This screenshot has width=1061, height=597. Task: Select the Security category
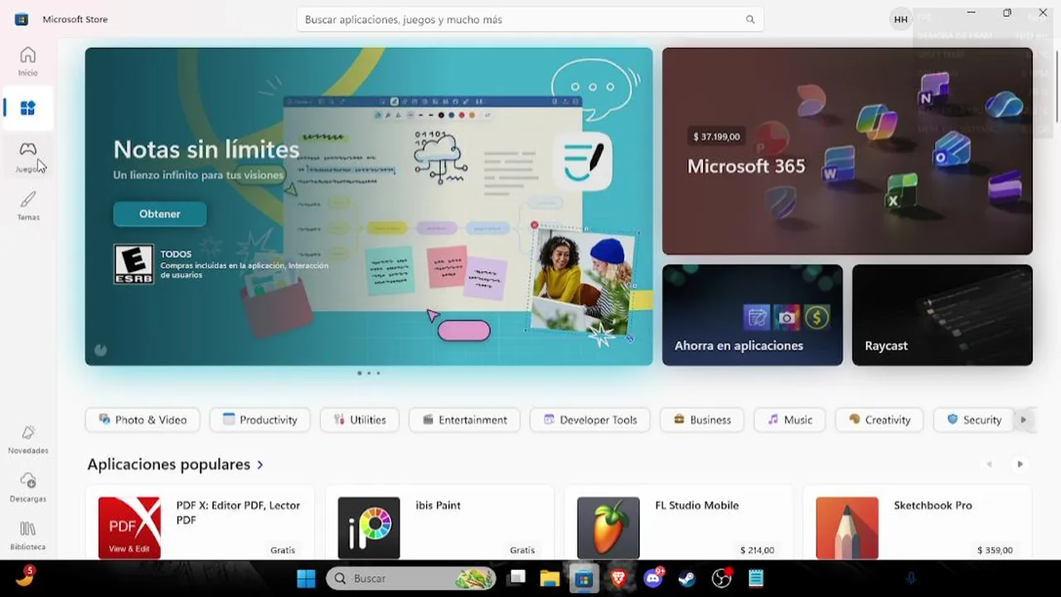(x=975, y=420)
